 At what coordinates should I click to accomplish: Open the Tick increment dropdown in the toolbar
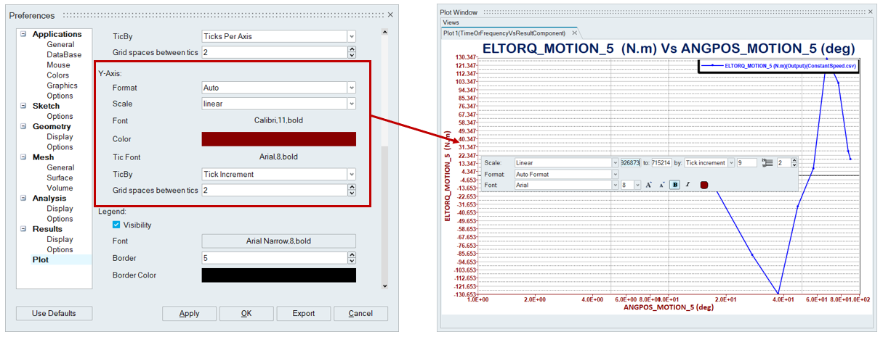pyautogui.click(x=730, y=163)
